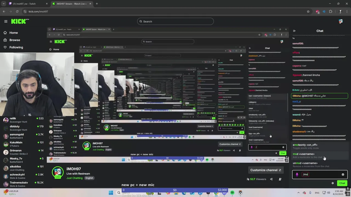The image size is (351, 197).
Task: Open ENG language indicator in taskbar
Action: point(317,193)
